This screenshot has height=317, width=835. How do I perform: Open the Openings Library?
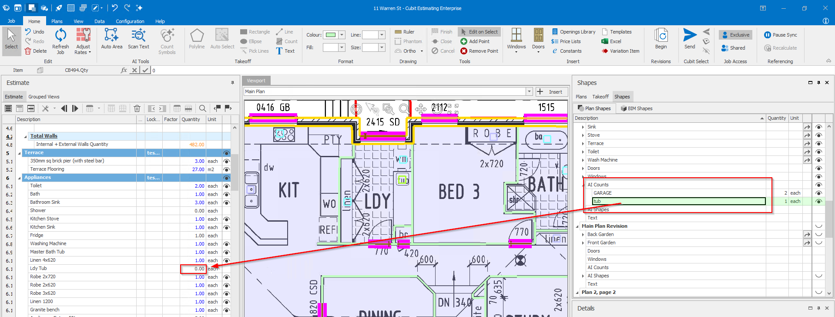[x=573, y=32]
